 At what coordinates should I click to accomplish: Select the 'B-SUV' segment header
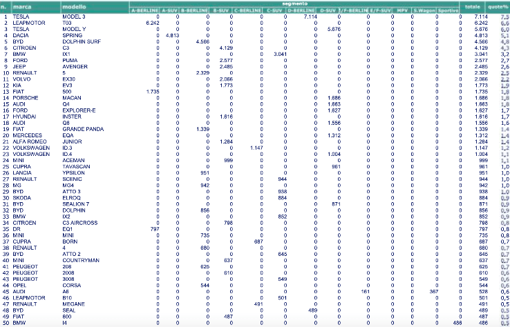pyautogui.click(x=220, y=11)
